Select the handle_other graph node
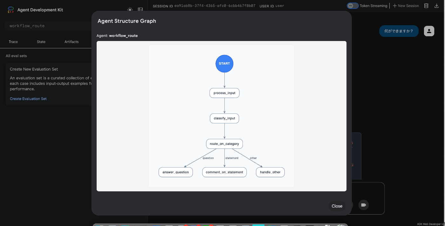The image size is (445, 226). click(270, 172)
